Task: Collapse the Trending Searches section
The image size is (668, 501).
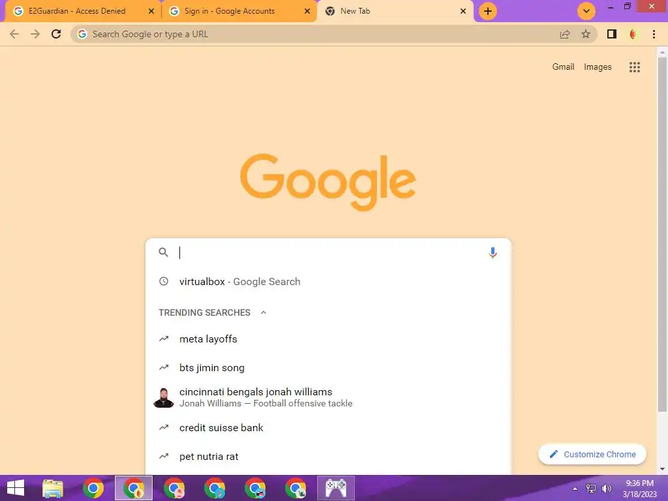Action: [264, 312]
